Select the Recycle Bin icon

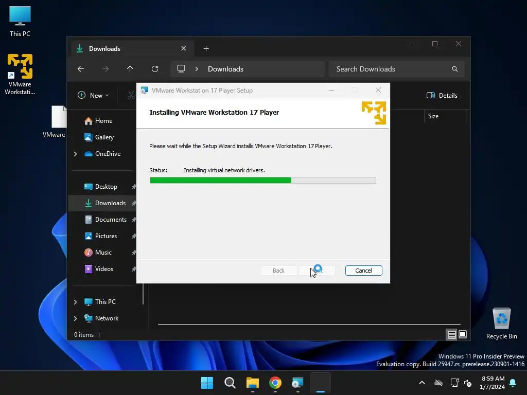click(x=501, y=324)
